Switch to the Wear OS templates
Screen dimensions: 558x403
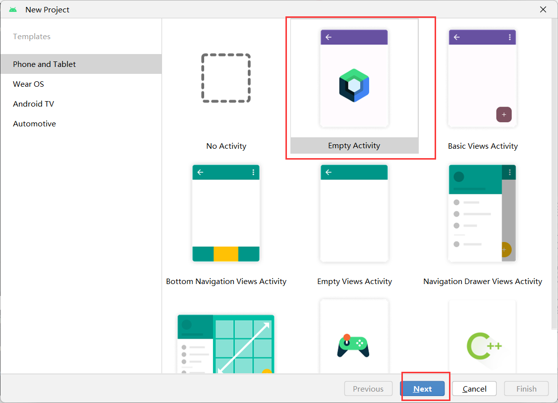[x=81, y=84]
